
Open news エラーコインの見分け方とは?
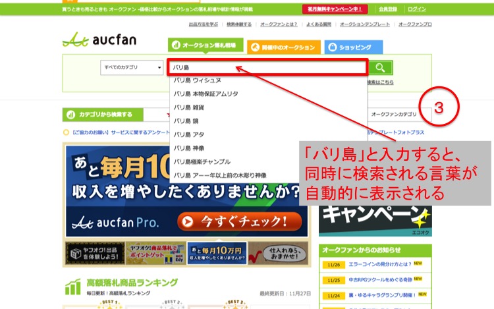[380, 264]
